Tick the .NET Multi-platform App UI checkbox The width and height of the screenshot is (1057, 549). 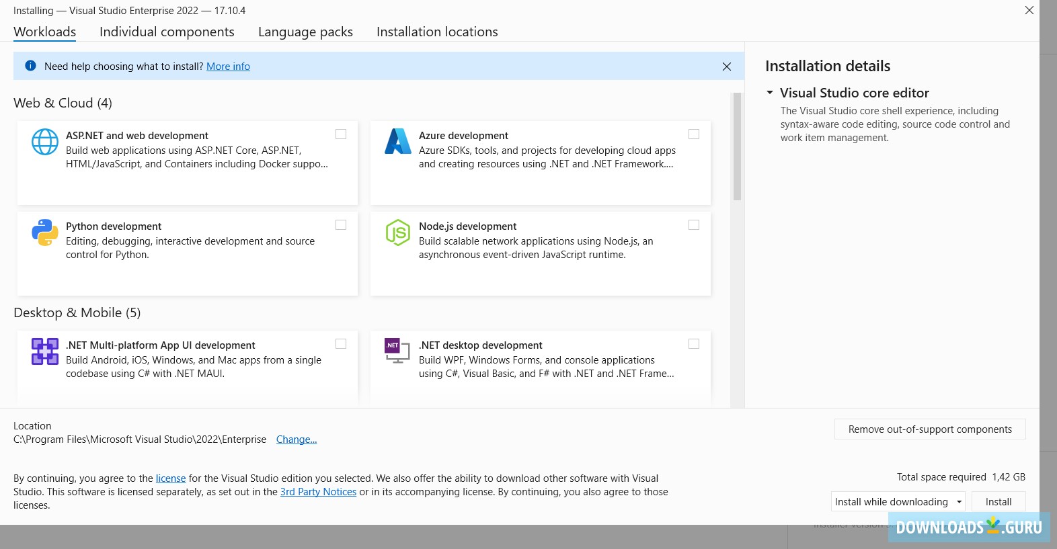341,344
